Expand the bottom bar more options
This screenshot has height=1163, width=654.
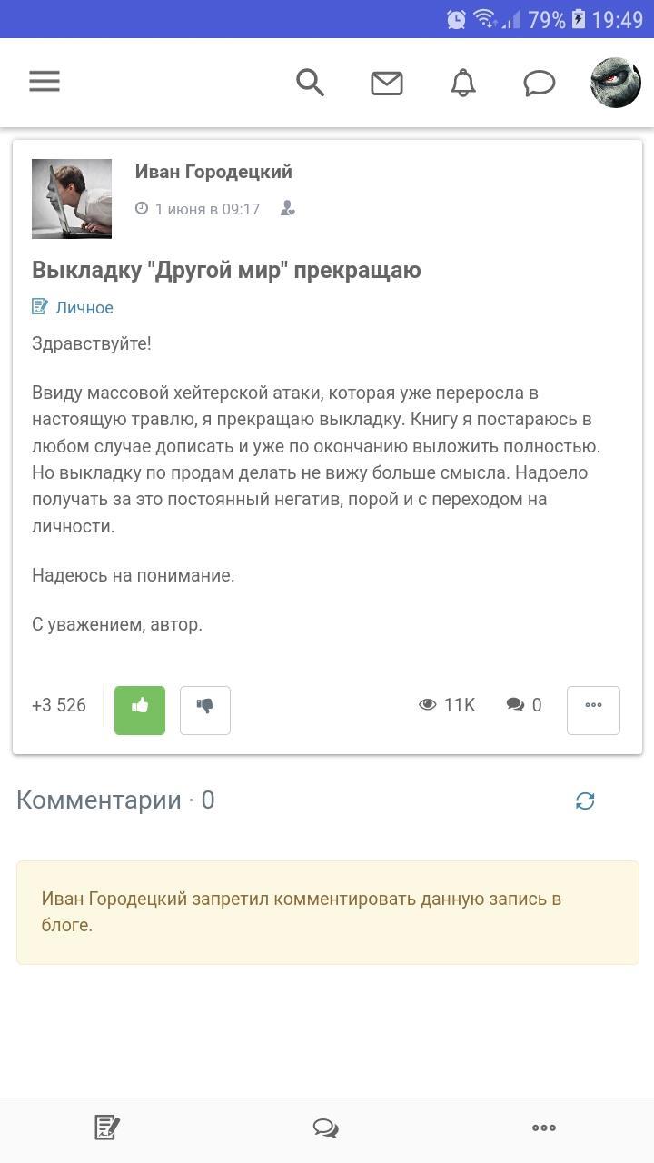tap(544, 1128)
